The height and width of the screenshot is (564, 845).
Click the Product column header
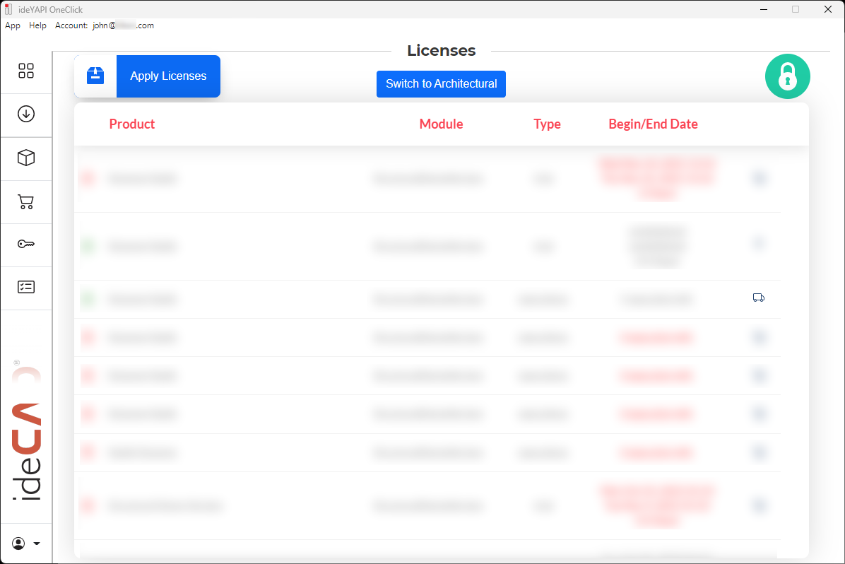(132, 124)
